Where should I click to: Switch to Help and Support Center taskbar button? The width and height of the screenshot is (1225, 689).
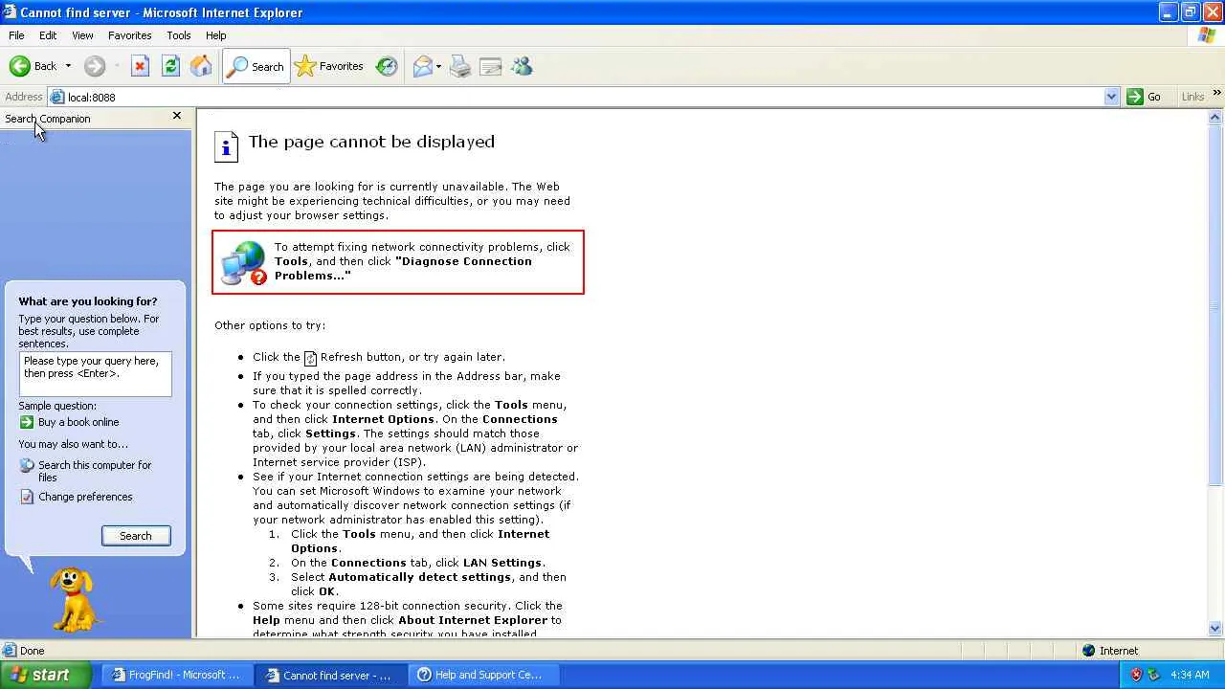click(482, 675)
